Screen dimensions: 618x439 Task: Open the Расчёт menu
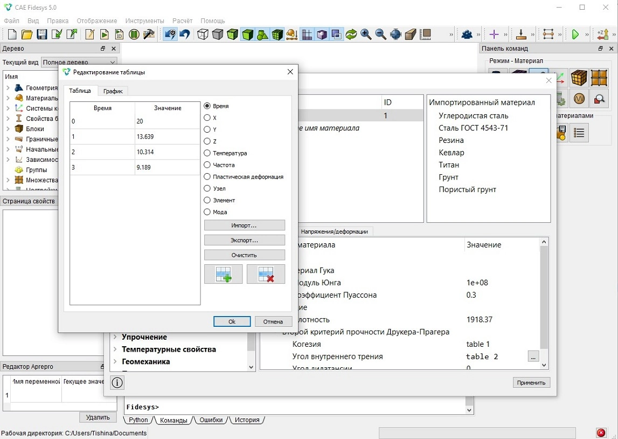pyautogui.click(x=183, y=20)
